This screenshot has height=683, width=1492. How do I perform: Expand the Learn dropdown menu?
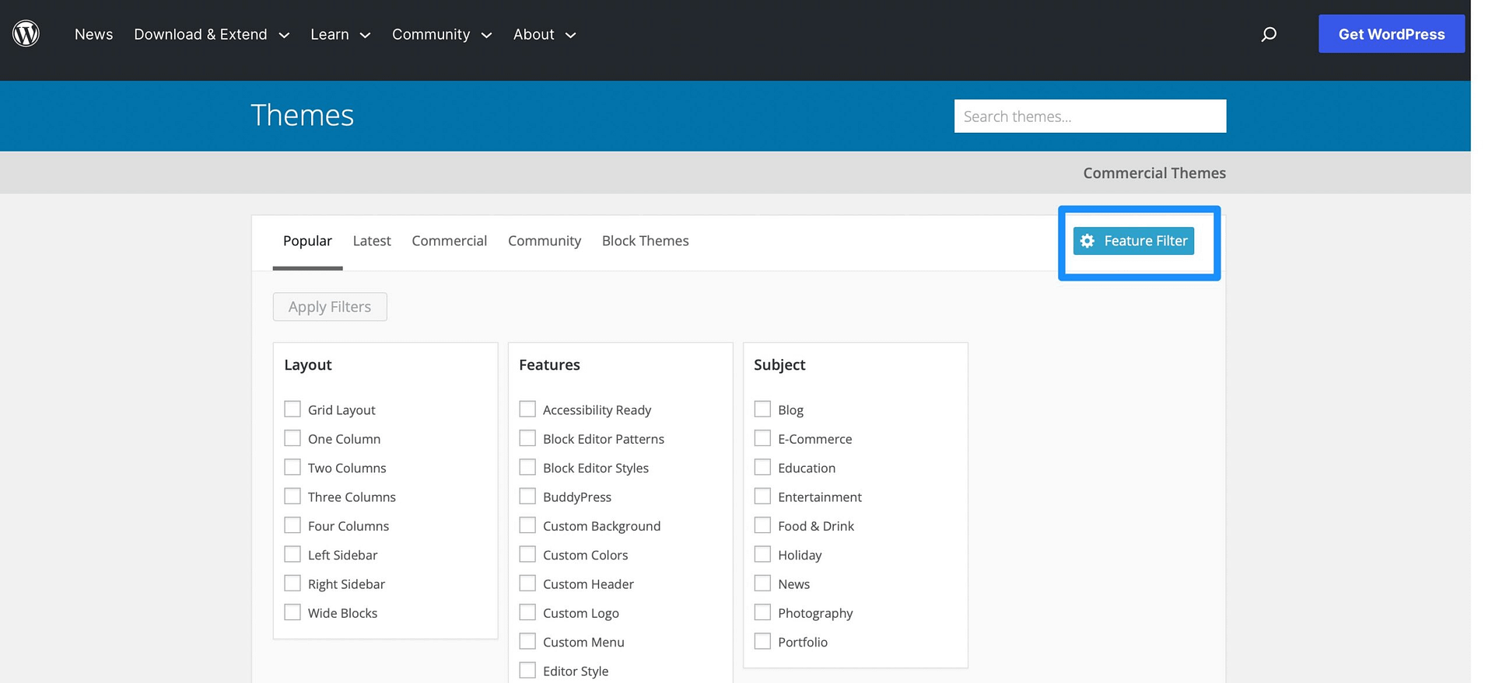tap(340, 35)
